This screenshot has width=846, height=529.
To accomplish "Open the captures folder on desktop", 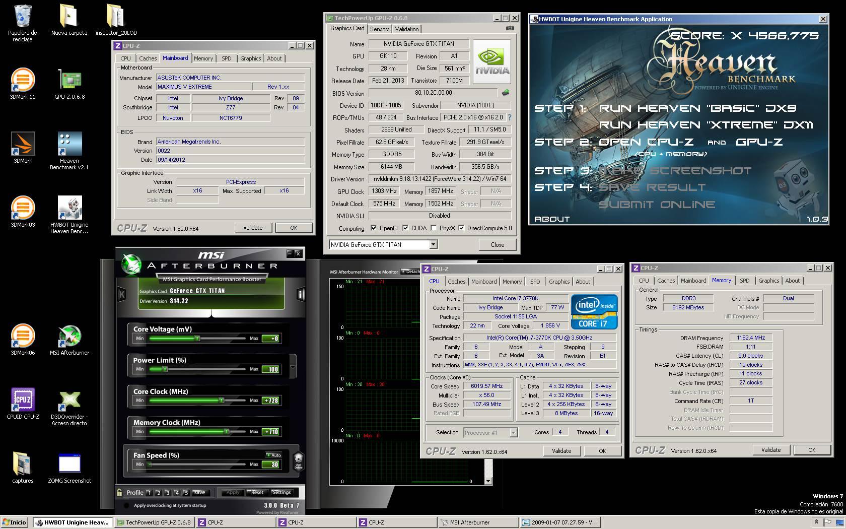I will click(23, 468).
